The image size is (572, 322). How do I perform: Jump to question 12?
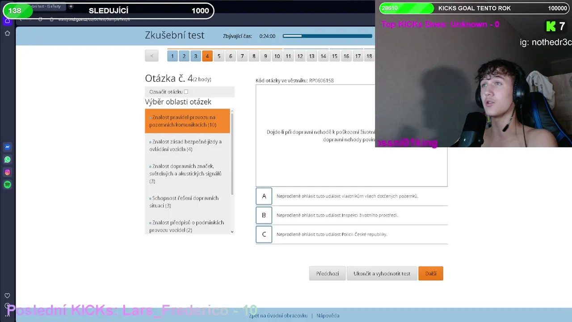pyautogui.click(x=300, y=56)
